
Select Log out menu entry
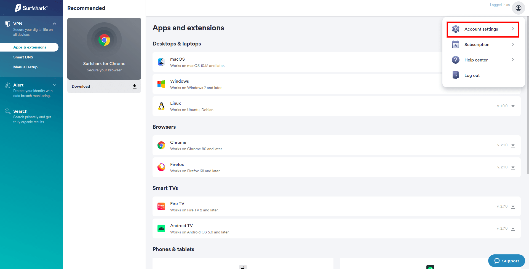(483, 75)
